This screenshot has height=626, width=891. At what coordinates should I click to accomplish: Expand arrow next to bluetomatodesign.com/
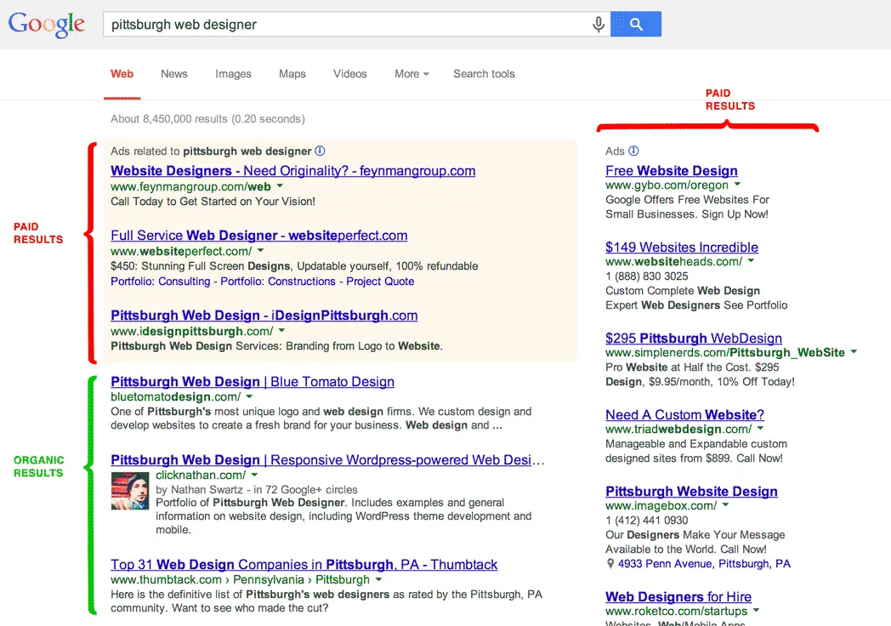249,396
